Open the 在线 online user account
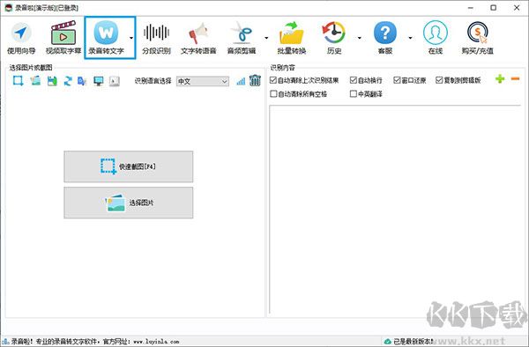This screenshot has width=529, height=347. click(x=436, y=38)
